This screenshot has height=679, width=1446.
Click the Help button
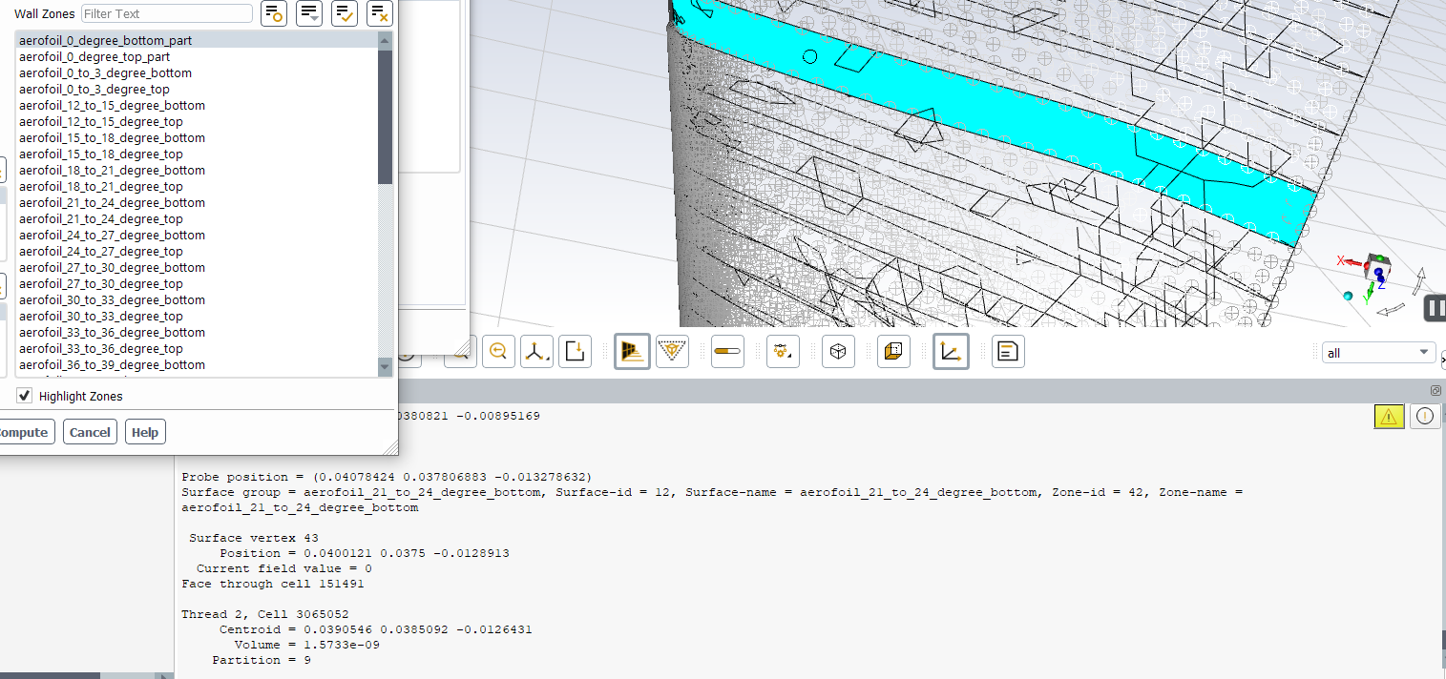[x=145, y=432]
